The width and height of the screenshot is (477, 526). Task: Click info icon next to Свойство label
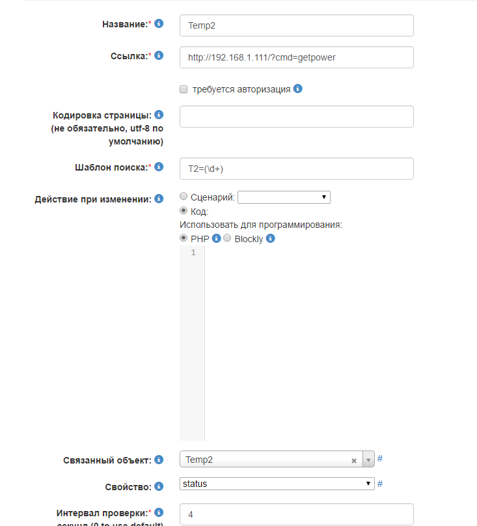pos(159,486)
